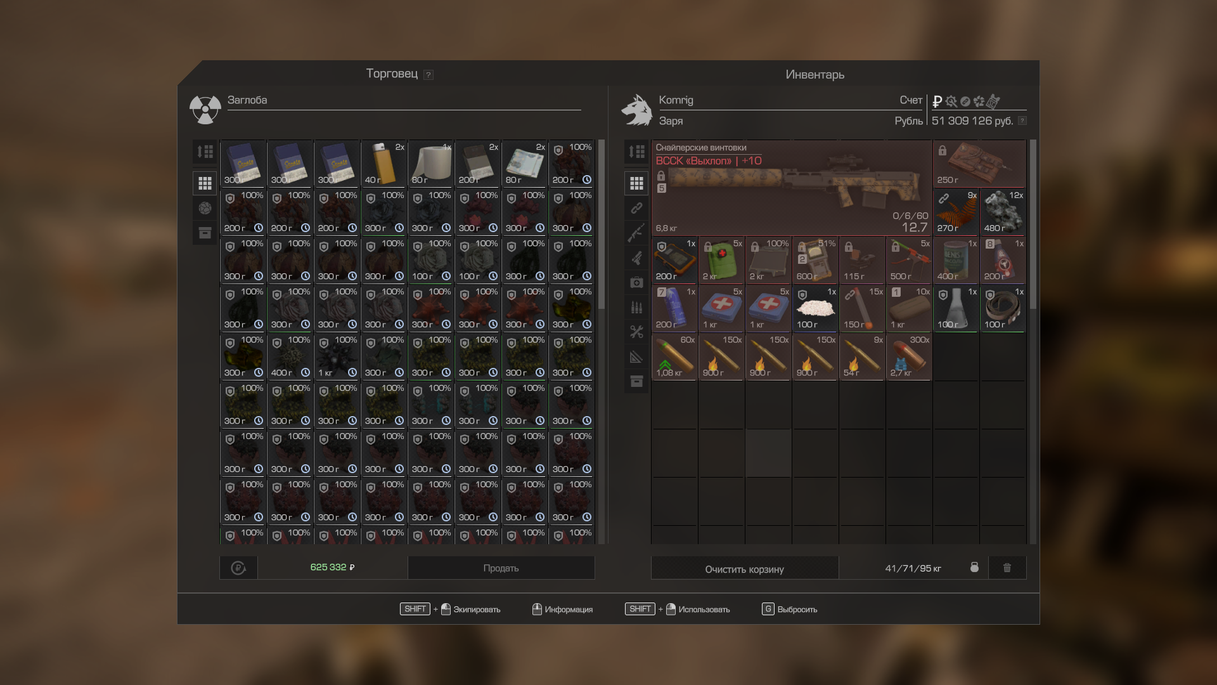This screenshot has width=1217, height=685.
Task: Filter trader list by artifacts
Action: (x=205, y=208)
